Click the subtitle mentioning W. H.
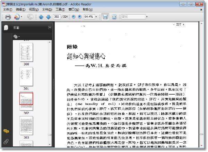Image resolution: width=208 pixels, height=152 pixels. pos(101,66)
